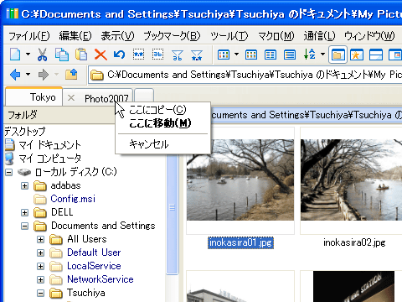The height and width of the screenshot is (302, 402).
Task: Expand the adabas folder node
Action: point(24,185)
